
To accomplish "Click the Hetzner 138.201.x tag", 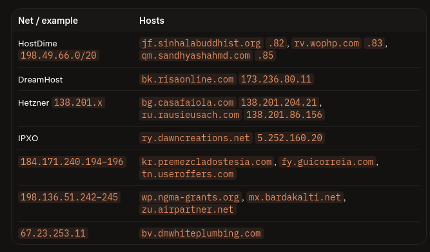I will pyautogui.click(x=78, y=102).
